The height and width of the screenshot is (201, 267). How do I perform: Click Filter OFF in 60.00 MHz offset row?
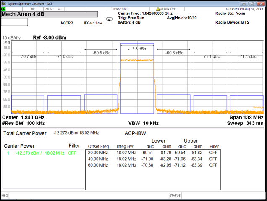tap(213, 165)
